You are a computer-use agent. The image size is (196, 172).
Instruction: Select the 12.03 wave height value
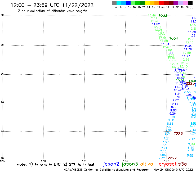(174, 64)
